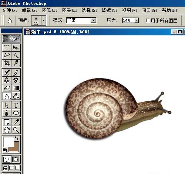Switch to Standard edit mode
185x174 pixels.
pos(7,160)
